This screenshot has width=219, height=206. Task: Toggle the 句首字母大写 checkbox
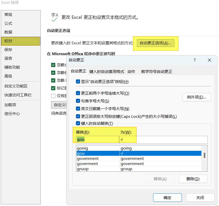pos(78,101)
